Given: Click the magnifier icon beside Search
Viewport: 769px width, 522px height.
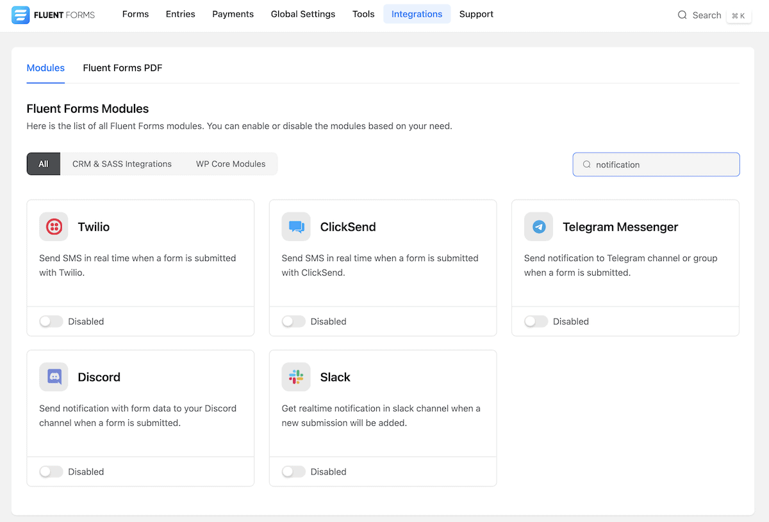Looking at the screenshot, I should coord(682,15).
